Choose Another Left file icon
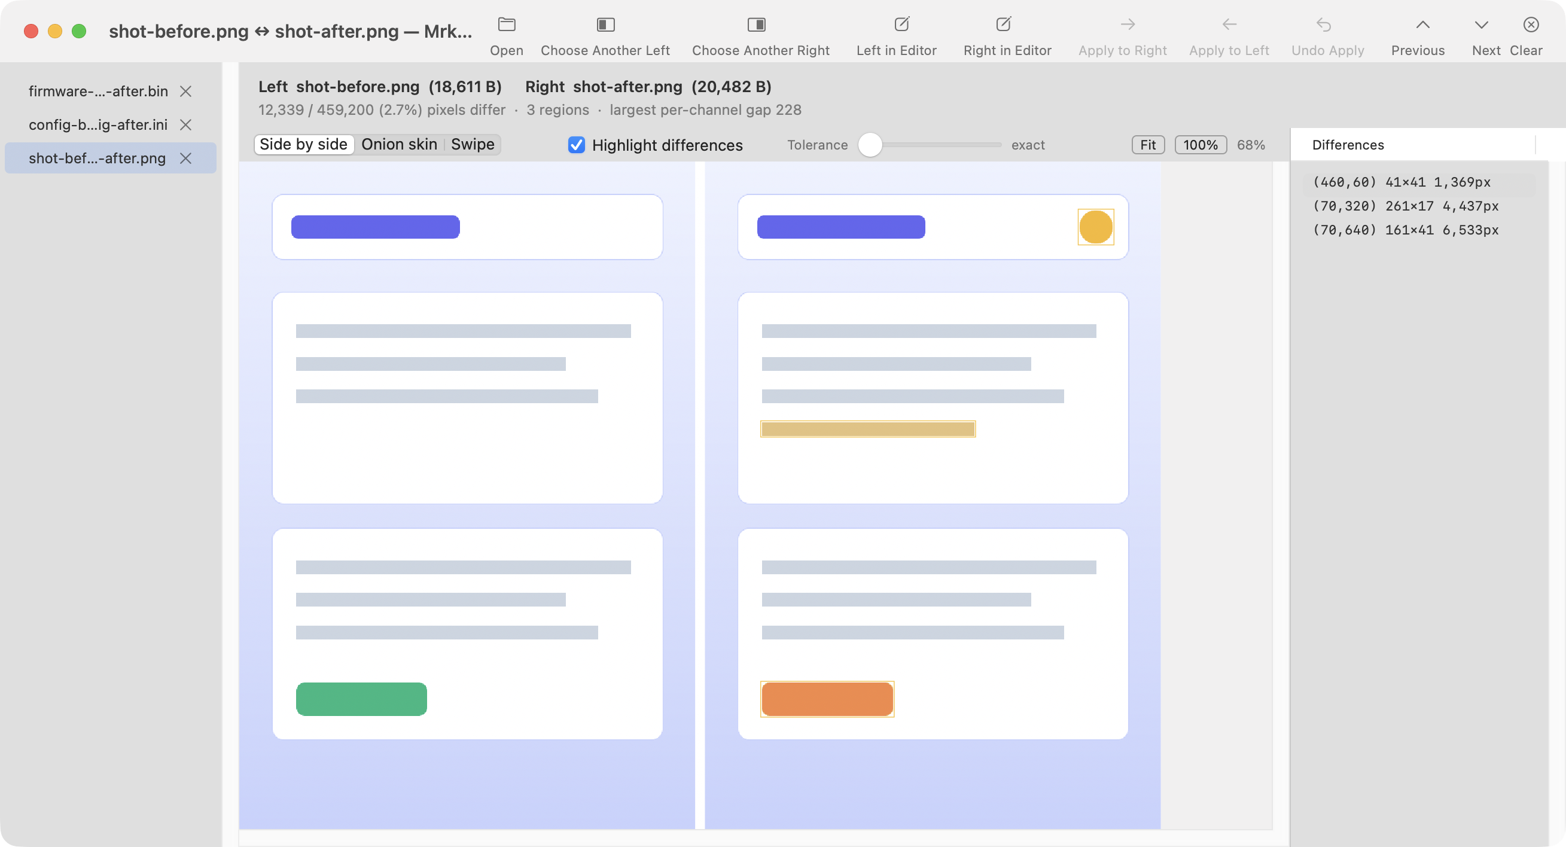 pos(605,25)
